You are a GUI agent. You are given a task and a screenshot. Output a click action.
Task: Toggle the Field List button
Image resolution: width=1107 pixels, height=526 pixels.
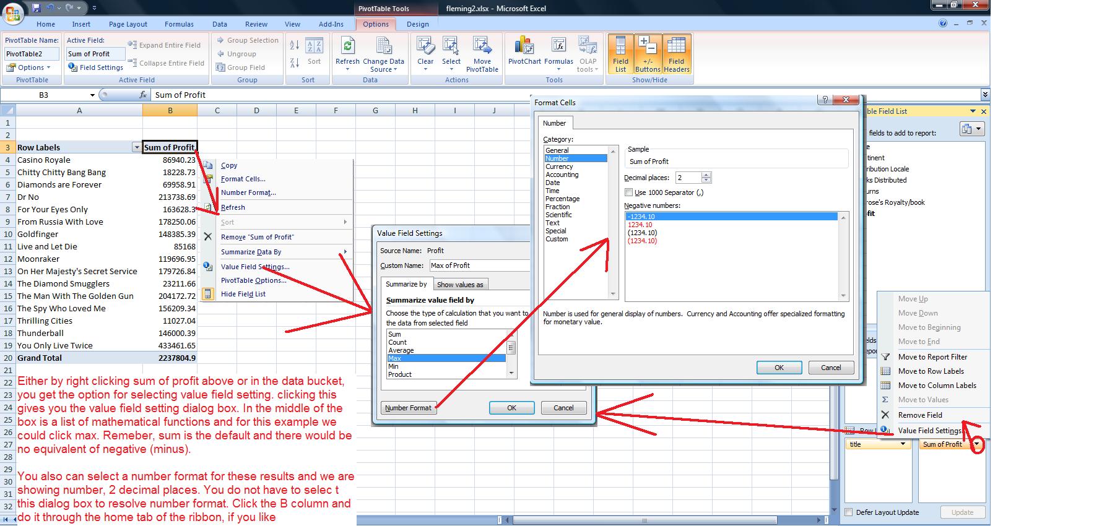(x=620, y=54)
